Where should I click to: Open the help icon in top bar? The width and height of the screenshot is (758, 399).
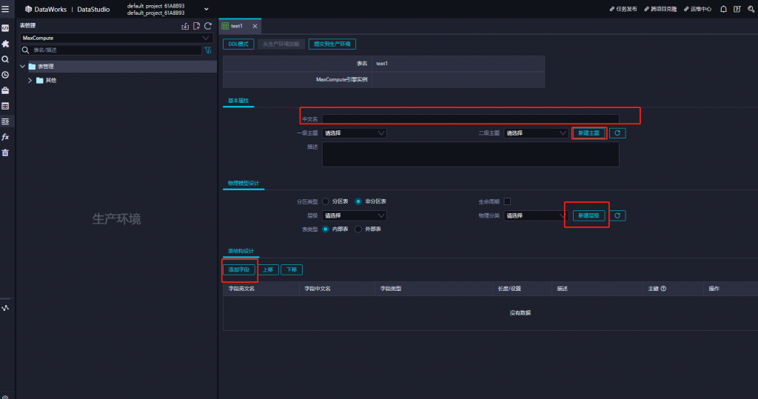[737, 9]
